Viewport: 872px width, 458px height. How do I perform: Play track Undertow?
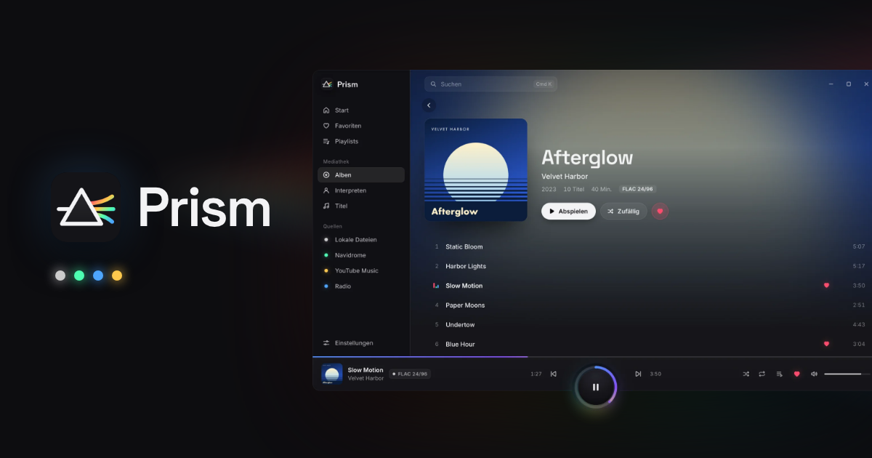[460, 325]
